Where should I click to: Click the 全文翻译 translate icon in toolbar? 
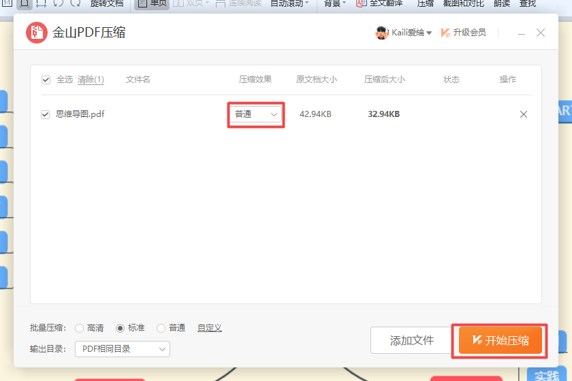click(x=362, y=3)
